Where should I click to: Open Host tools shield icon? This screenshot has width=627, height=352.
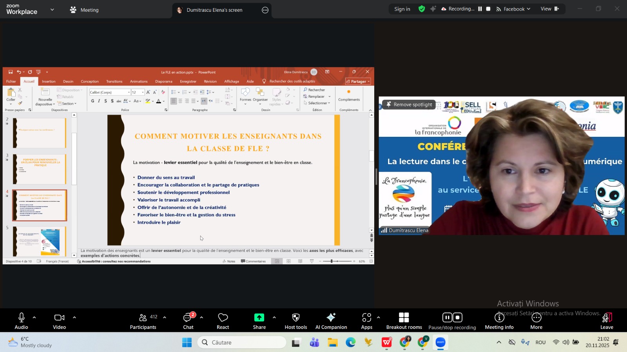pyautogui.click(x=296, y=318)
